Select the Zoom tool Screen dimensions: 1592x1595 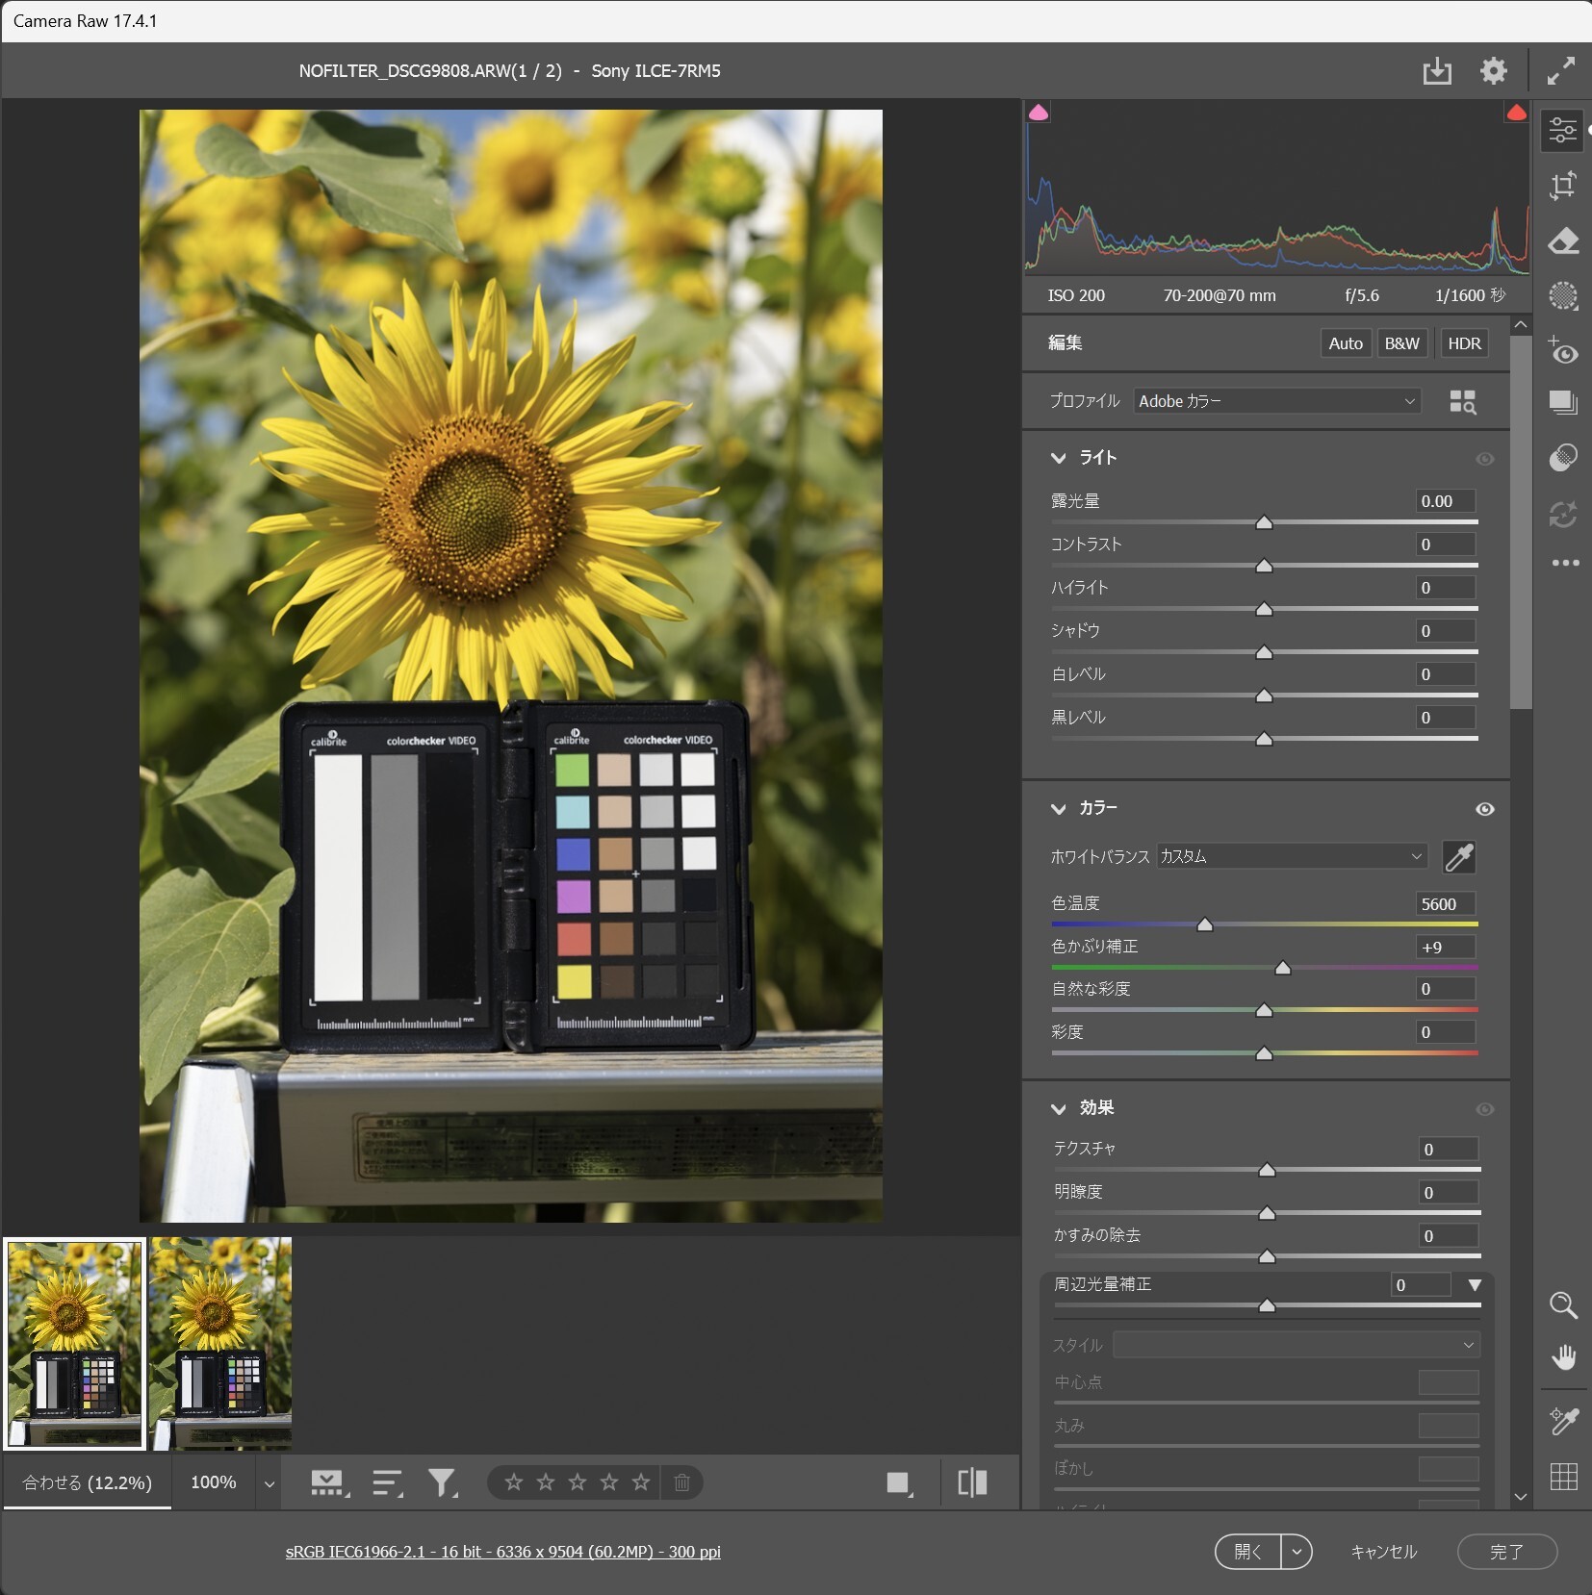pos(1563,1306)
